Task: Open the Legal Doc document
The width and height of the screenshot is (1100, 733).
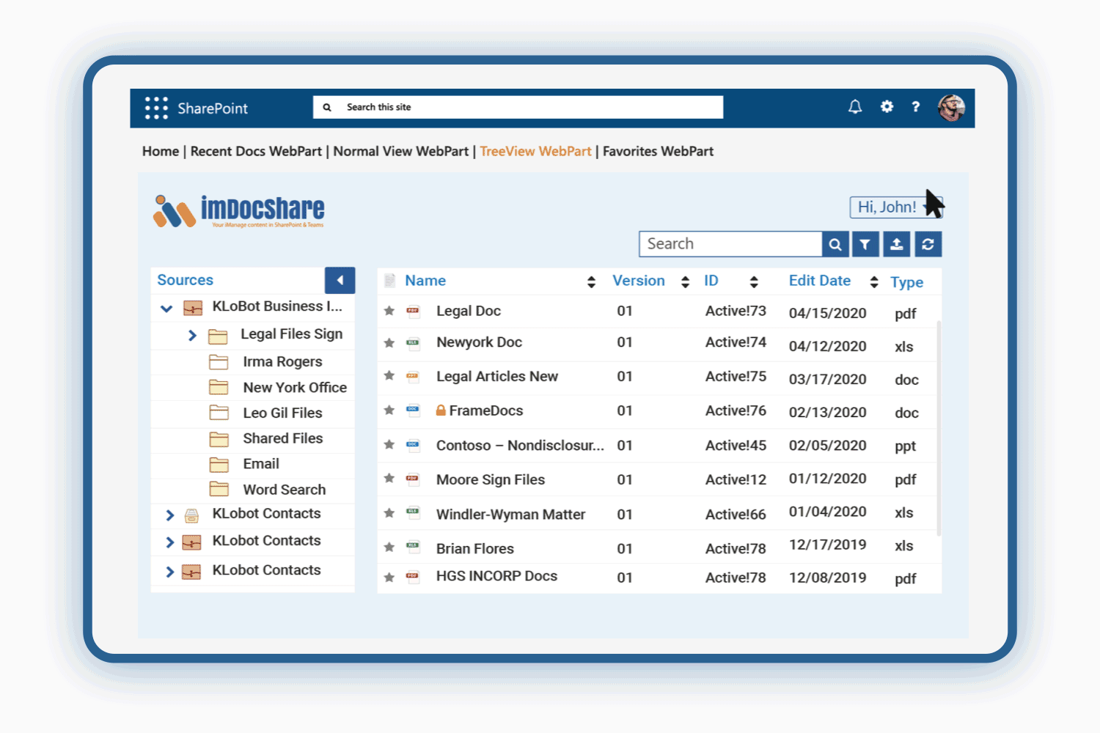Action: coord(469,311)
